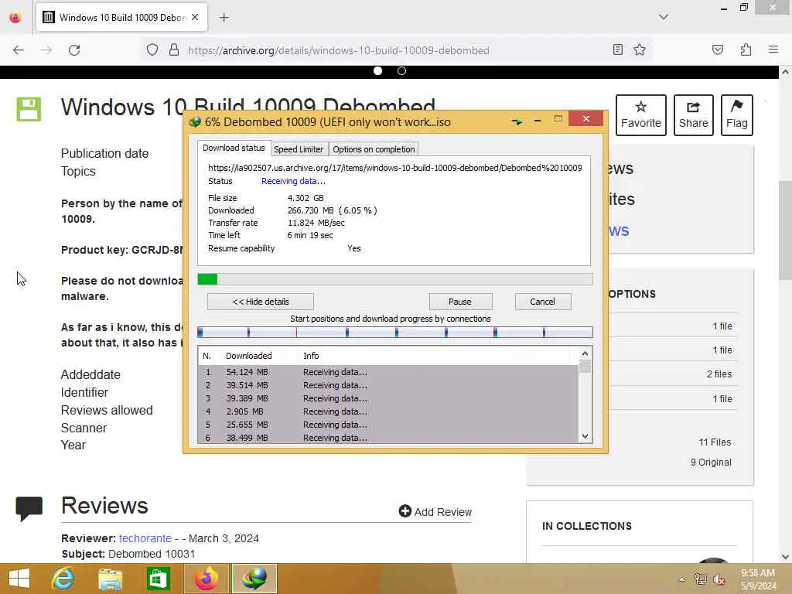792x594 pixels.
Task: Click the connections progress strip
Action: coord(395,333)
